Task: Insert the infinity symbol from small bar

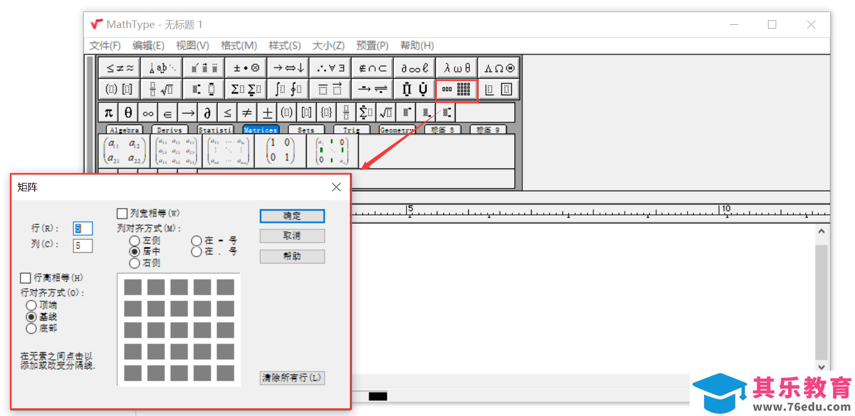Action: point(148,113)
